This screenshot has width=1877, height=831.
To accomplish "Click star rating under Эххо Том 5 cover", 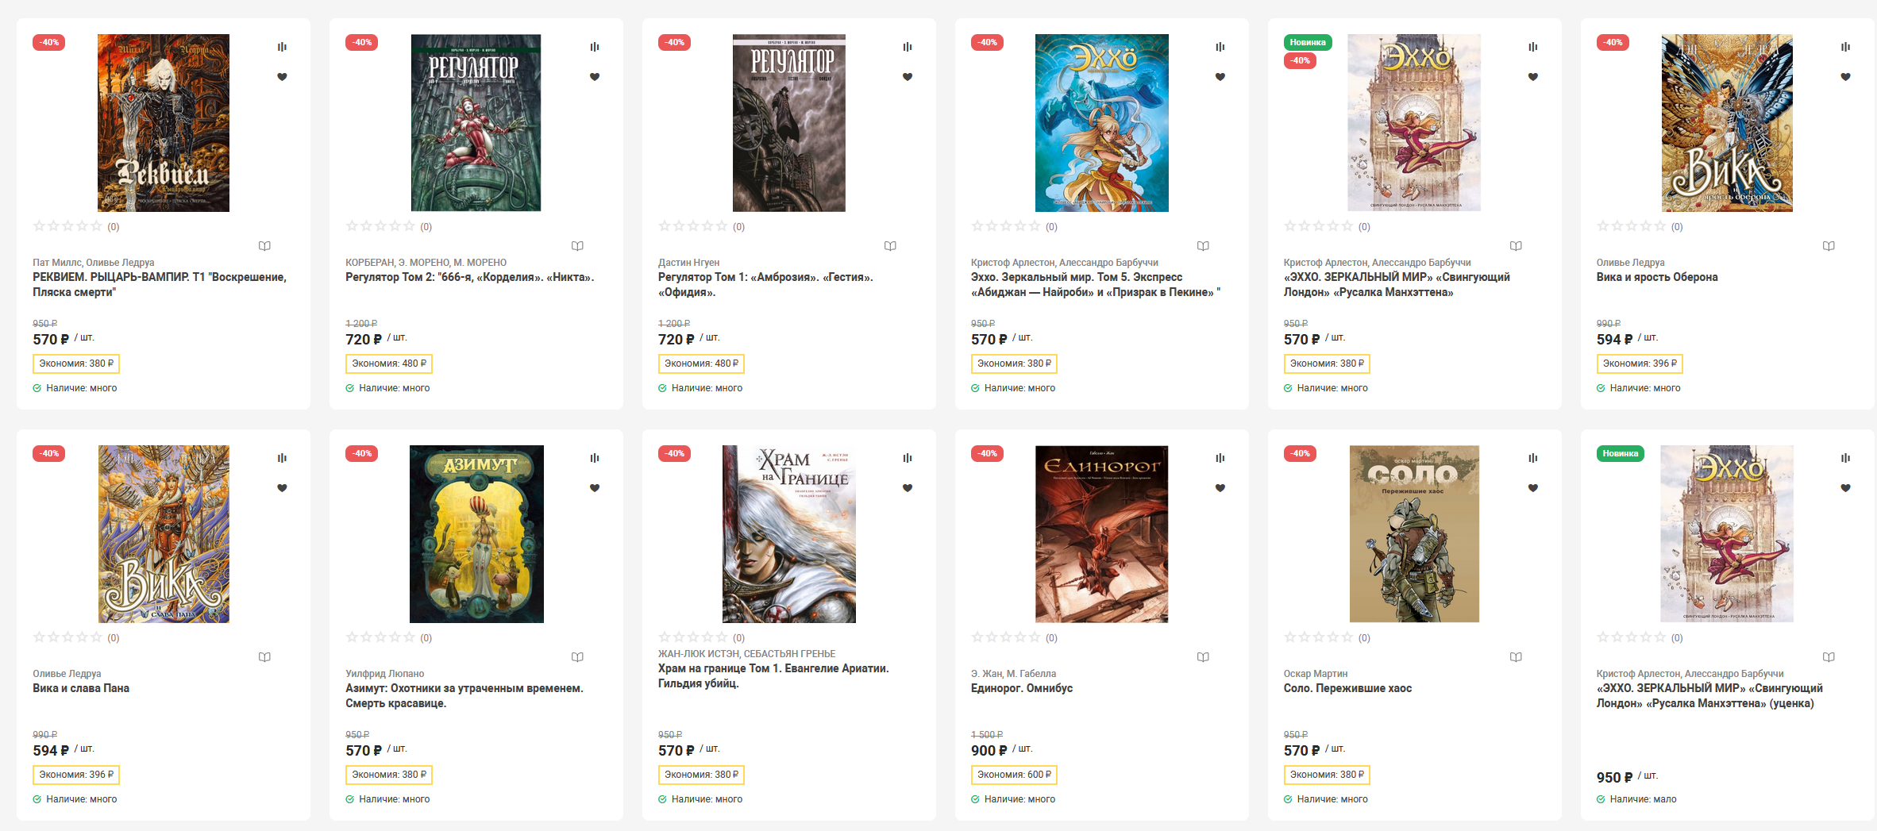I will 1005,226.
